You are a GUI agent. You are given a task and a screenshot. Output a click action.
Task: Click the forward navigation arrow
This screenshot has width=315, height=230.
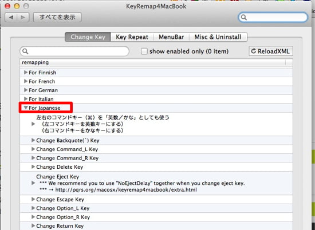click(x=23, y=18)
